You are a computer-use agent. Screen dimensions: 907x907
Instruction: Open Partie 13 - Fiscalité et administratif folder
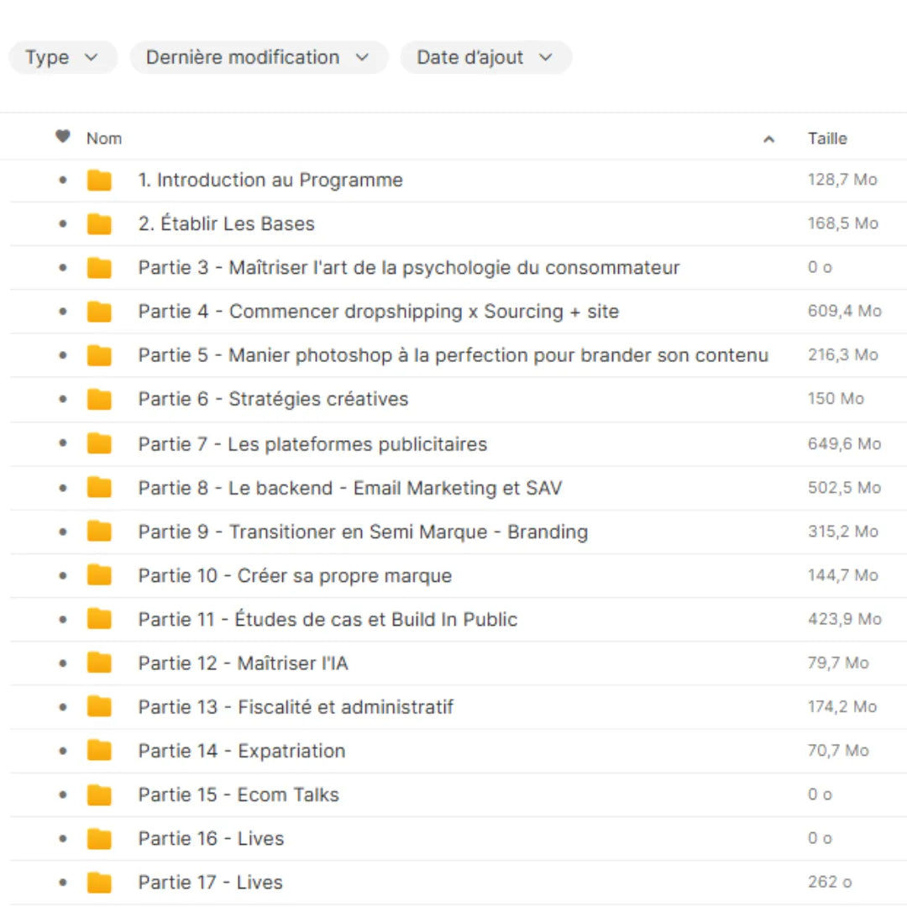coord(296,707)
